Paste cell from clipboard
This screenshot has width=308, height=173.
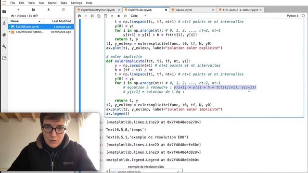tap(105, 16)
